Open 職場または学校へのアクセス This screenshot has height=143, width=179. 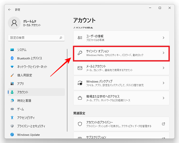[x=121, y=98]
